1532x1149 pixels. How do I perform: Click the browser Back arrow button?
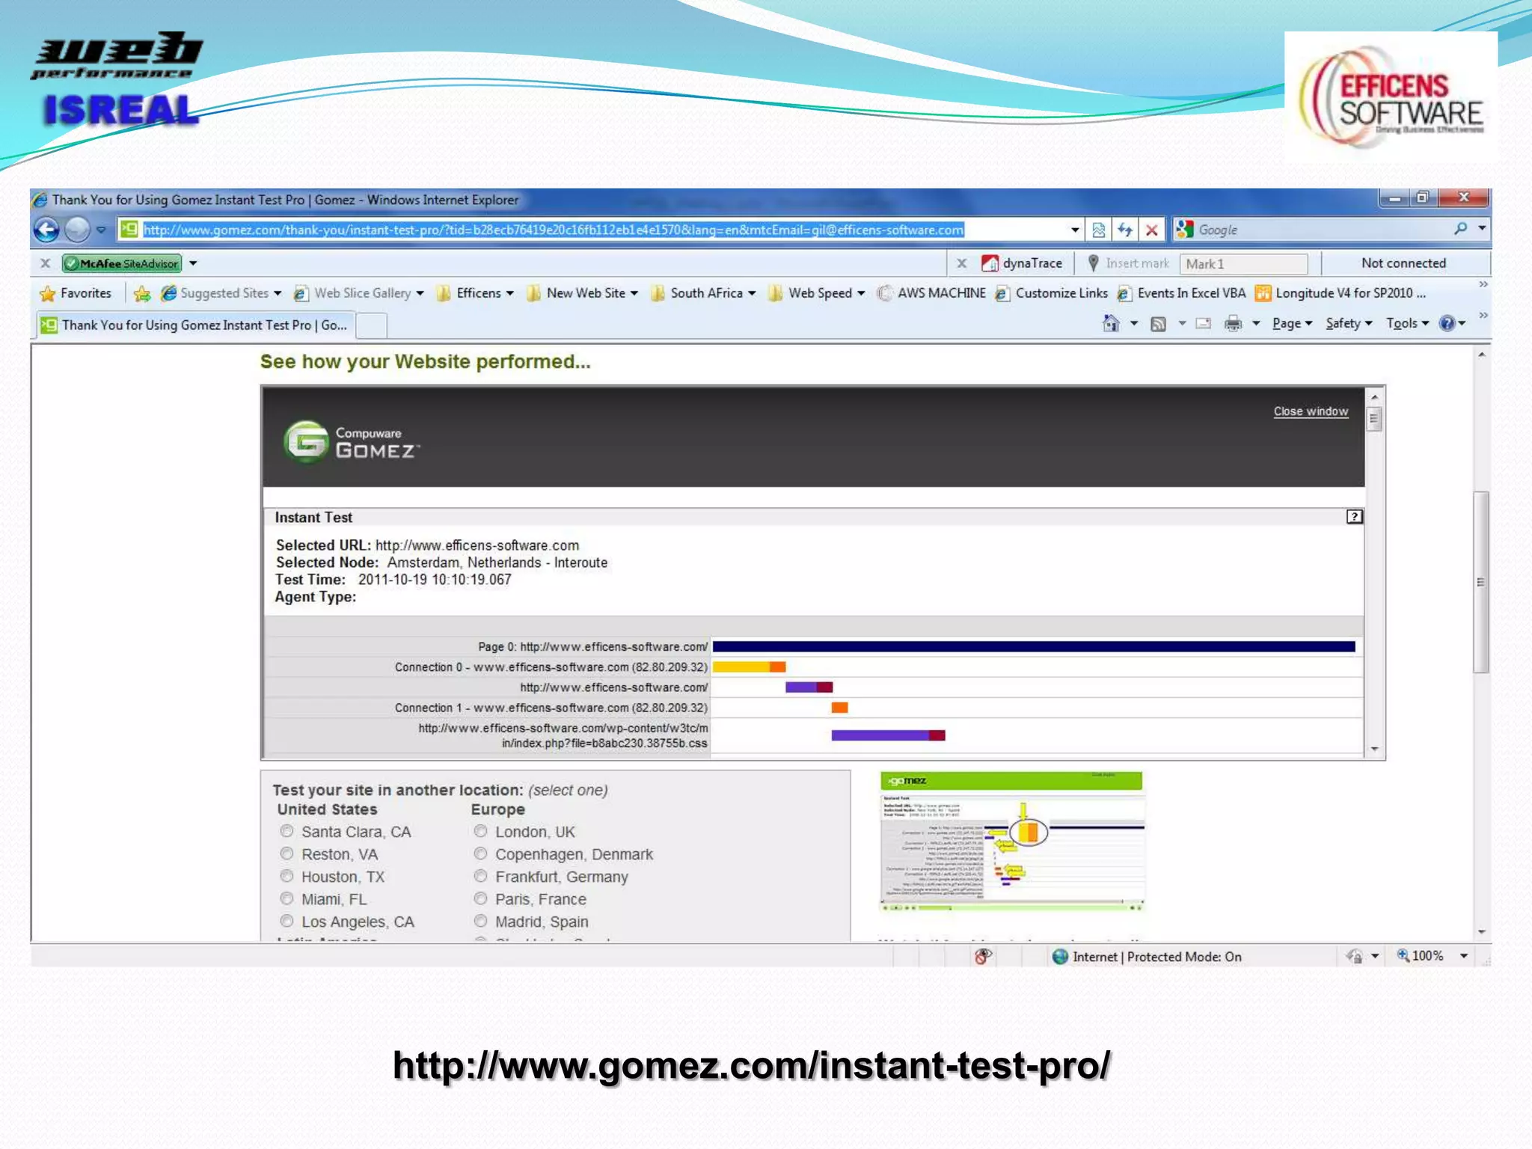tap(46, 230)
